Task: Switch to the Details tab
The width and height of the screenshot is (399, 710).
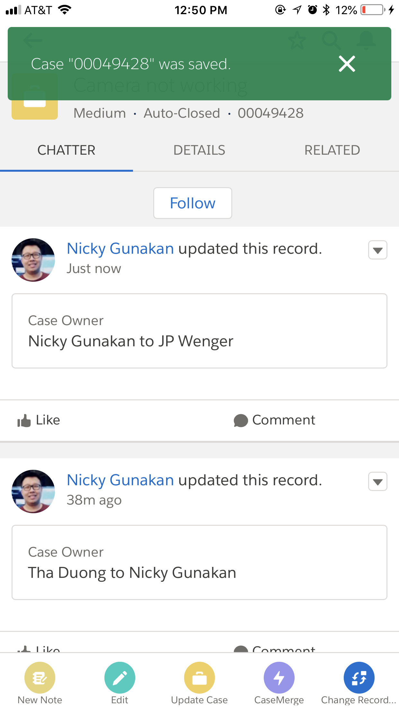Action: point(199,150)
